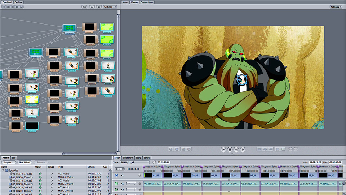Click the Play button in the Viewer
The width and height of the screenshot is (346, 195).
click(223, 149)
